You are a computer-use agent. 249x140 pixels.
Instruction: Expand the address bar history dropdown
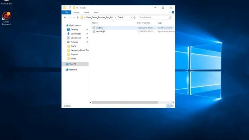(132, 17)
